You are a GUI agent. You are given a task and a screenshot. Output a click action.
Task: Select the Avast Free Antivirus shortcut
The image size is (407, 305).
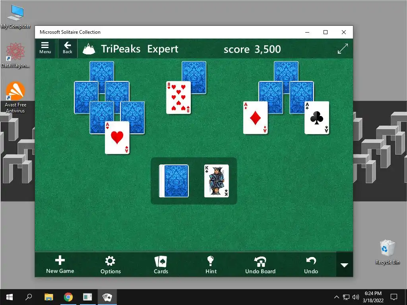point(16,97)
